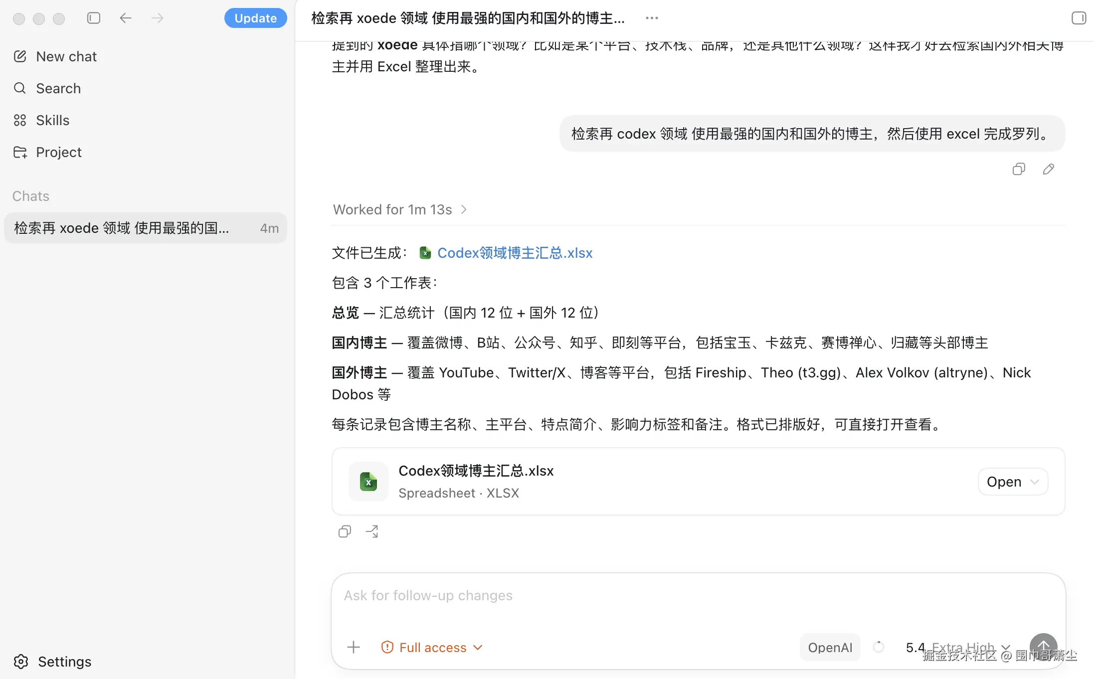Click the chat title in header

(468, 18)
